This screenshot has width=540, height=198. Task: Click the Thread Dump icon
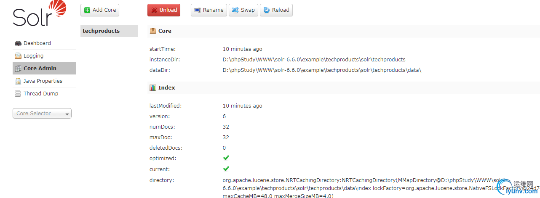tap(18, 94)
